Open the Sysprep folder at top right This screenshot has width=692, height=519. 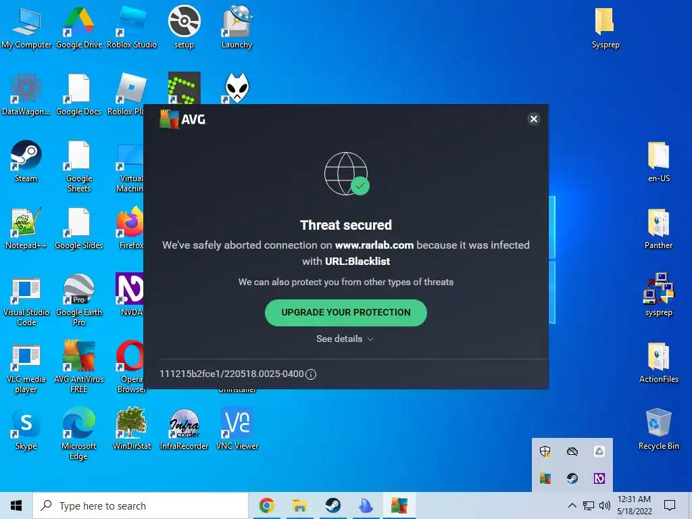(605, 27)
